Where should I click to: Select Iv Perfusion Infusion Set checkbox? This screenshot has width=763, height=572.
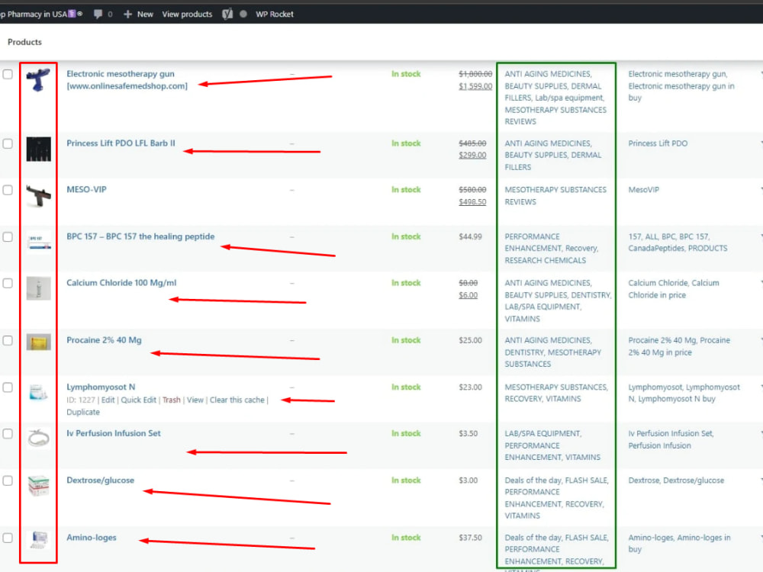8,433
